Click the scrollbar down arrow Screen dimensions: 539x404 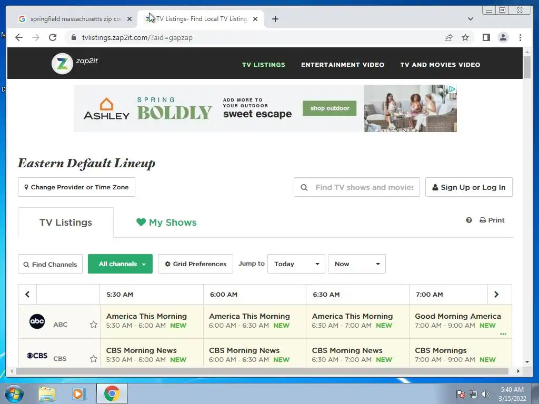click(x=527, y=362)
